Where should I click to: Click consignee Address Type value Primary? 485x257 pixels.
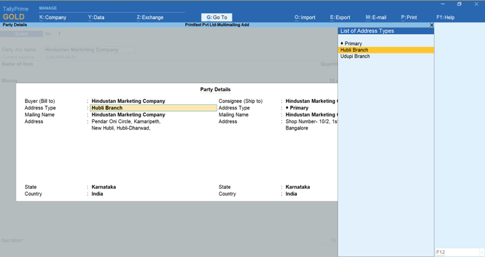(297, 108)
